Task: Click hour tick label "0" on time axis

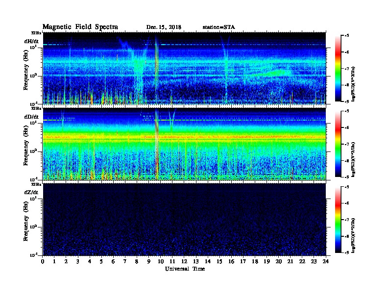Action: [x=43, y=262]
